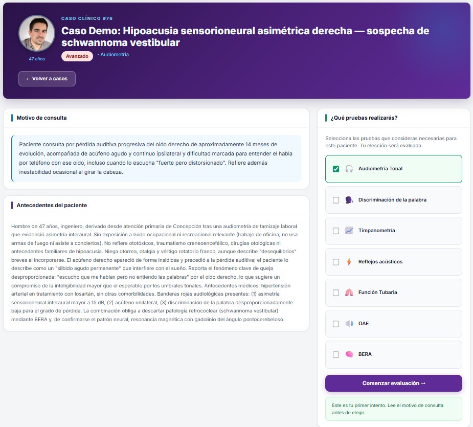The width and height of the screenshot is (473, 427).
Task: Click the 'Este es tu primer intento' notice
Action: pyautogui.click(x=393, y=409)
